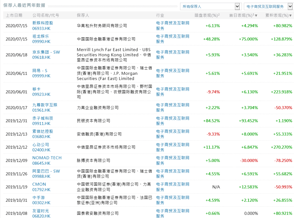Click industry link in 移卡 row
294x218 pixels.
click(173, 92)
